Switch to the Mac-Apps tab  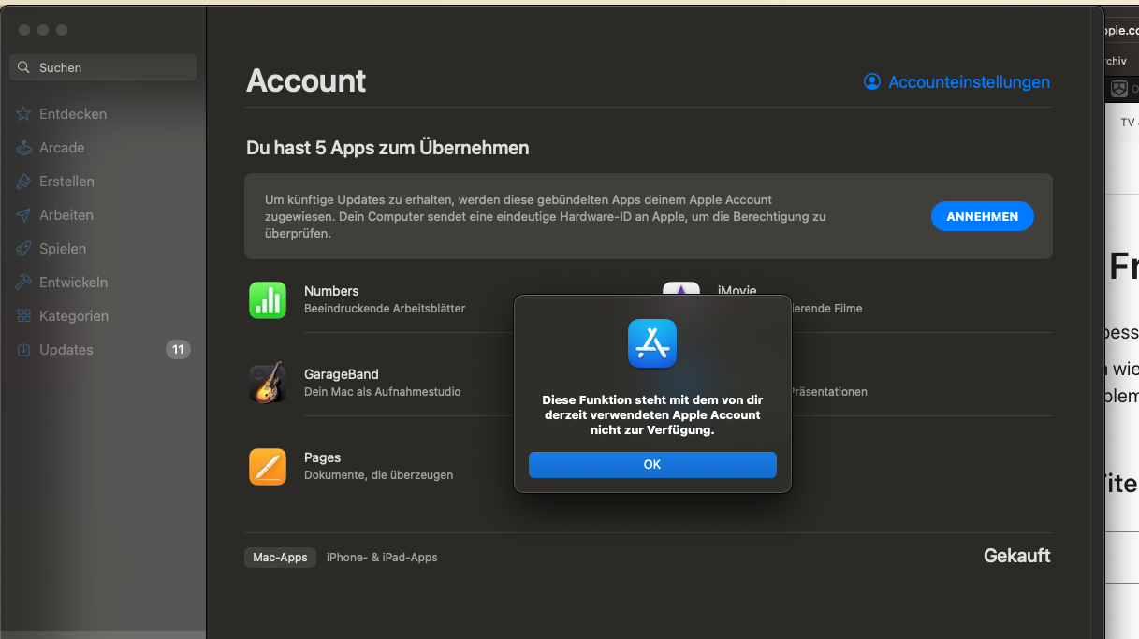coord(280,558)
